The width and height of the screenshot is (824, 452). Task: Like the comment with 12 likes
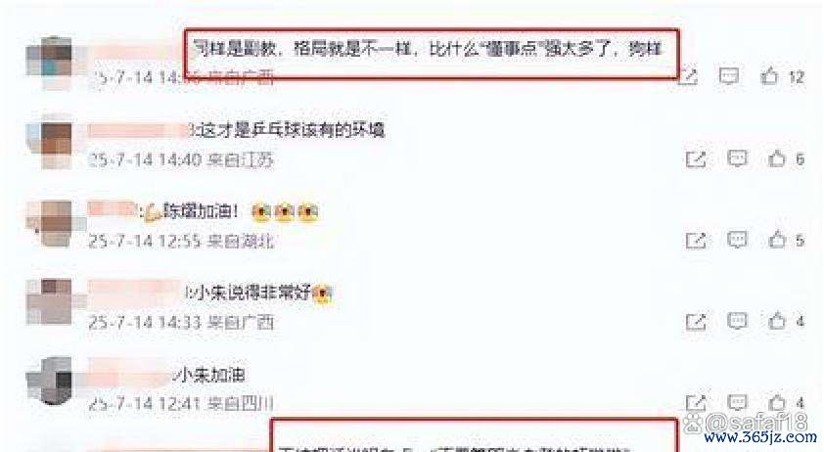(770, 76)
